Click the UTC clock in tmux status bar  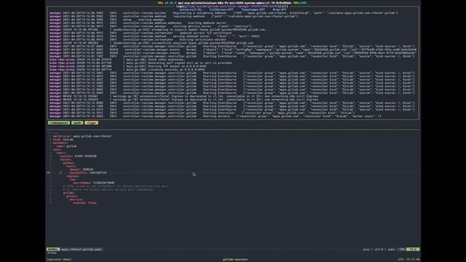[x=408, y=259]
